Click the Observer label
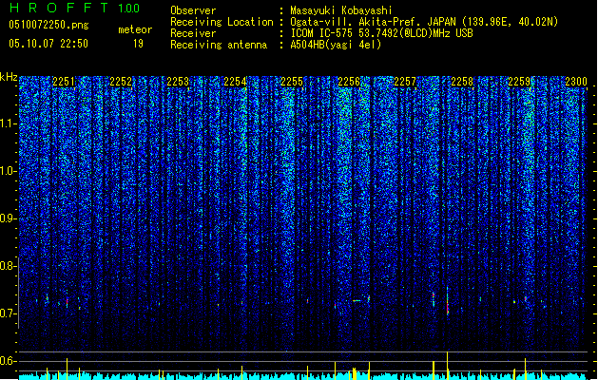The height and width of the screenshot is (380, 598). (193, 10)
